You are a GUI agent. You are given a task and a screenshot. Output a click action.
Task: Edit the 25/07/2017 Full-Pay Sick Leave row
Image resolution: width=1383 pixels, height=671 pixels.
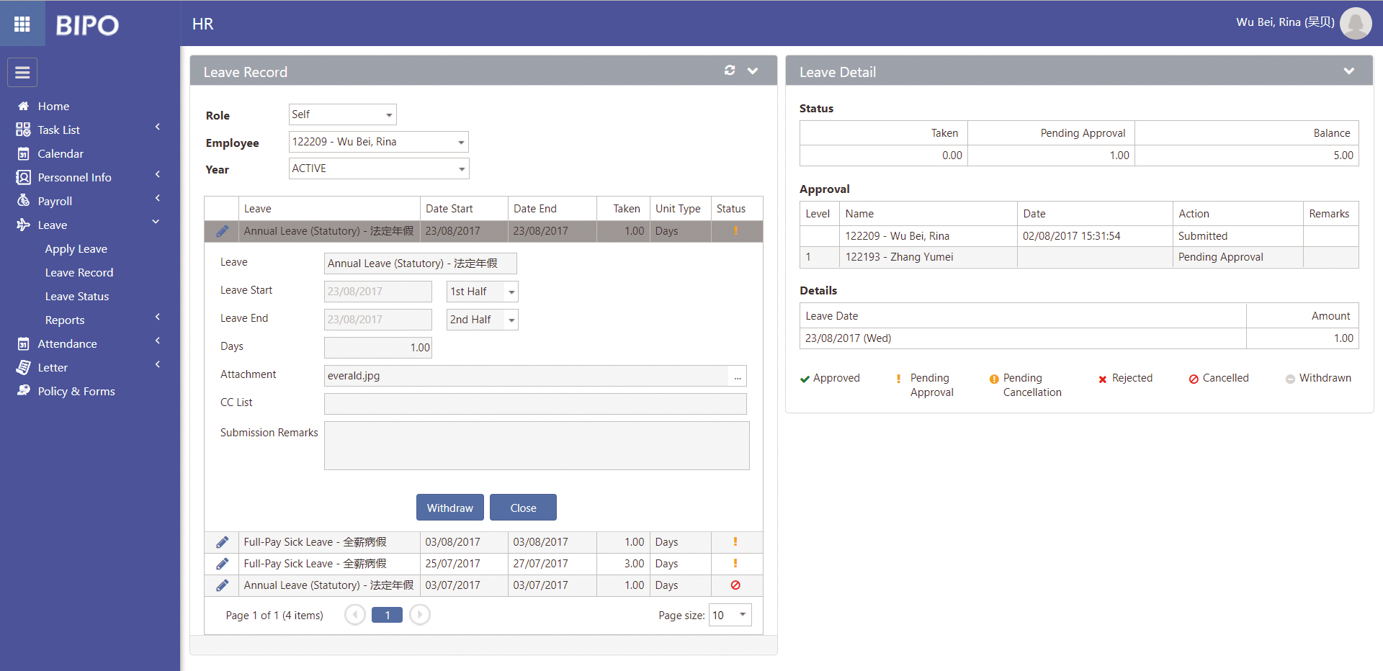(x=222, y=564)
